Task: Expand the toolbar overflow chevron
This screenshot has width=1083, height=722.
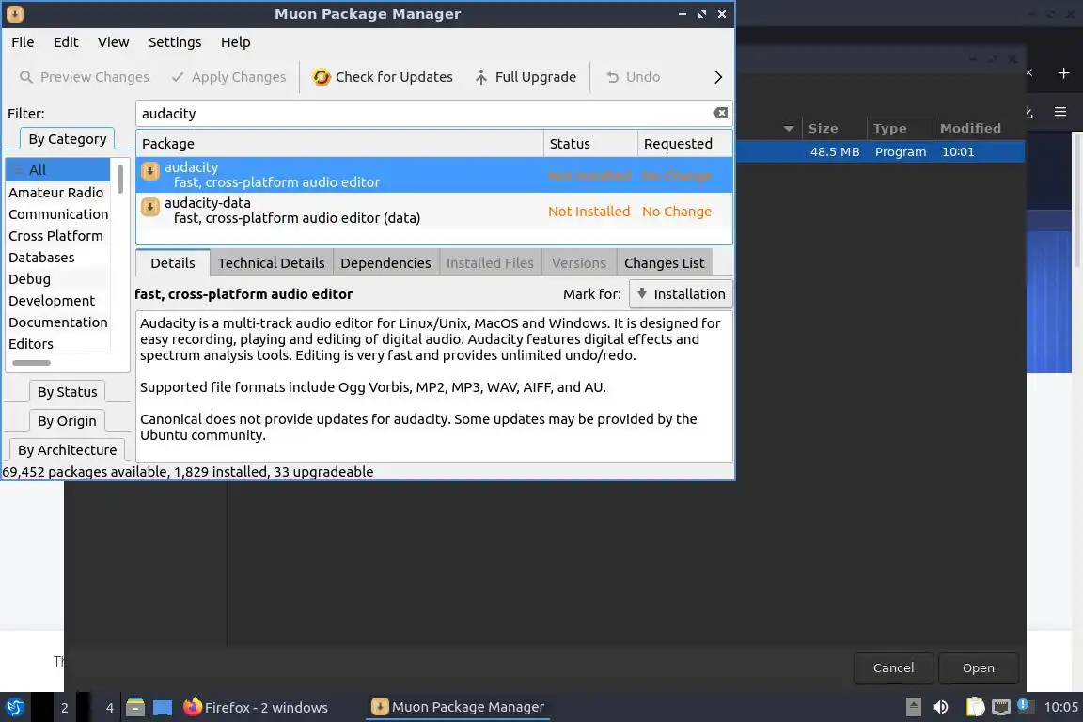Action: coord(717,77)
